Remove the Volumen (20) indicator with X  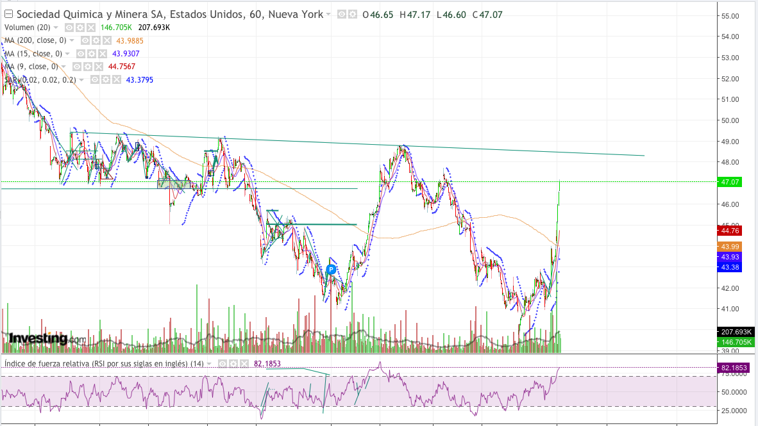click(x=91, y=28)
